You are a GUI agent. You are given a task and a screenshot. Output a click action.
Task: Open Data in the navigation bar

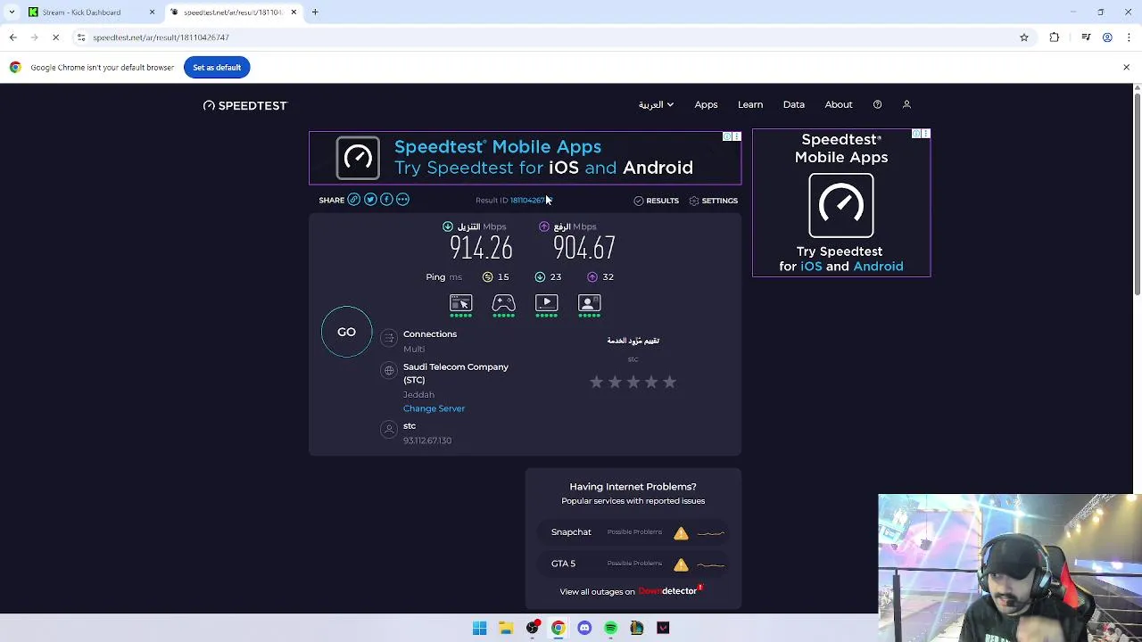[x=794, y=104]
